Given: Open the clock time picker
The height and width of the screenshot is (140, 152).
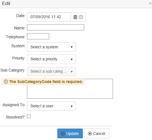Looking at the screenshot, I should point(81,17).
